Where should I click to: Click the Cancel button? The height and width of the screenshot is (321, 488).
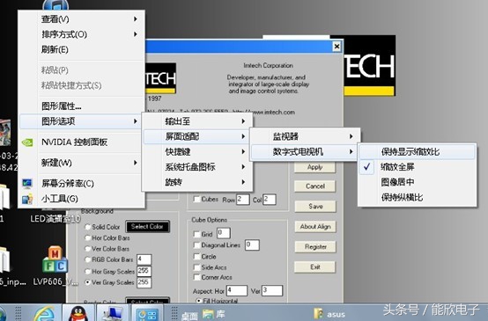(315, 186)
